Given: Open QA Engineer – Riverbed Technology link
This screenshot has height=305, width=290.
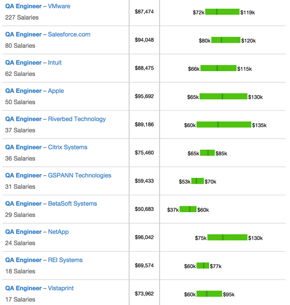Looking at the screenshot, I should [x=55, y=119].
